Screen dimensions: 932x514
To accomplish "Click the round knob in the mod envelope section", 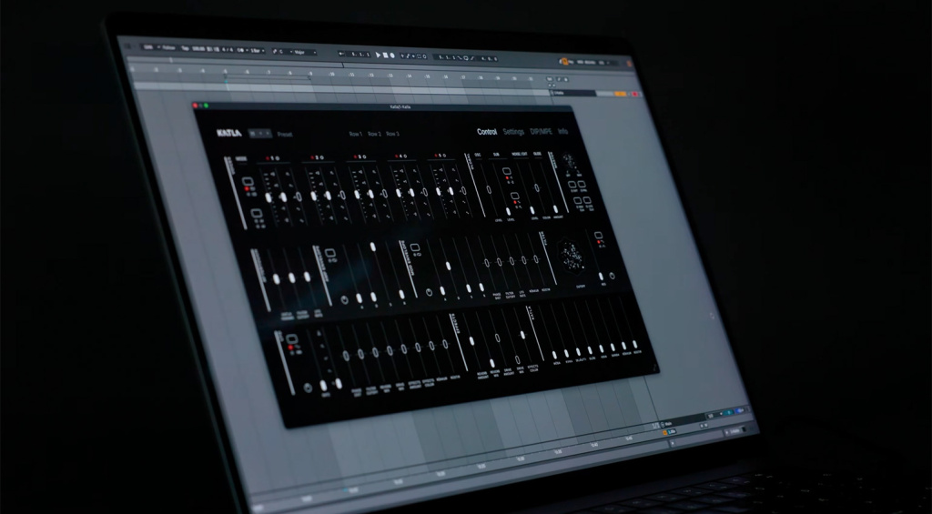I will (x=430, y=293).
